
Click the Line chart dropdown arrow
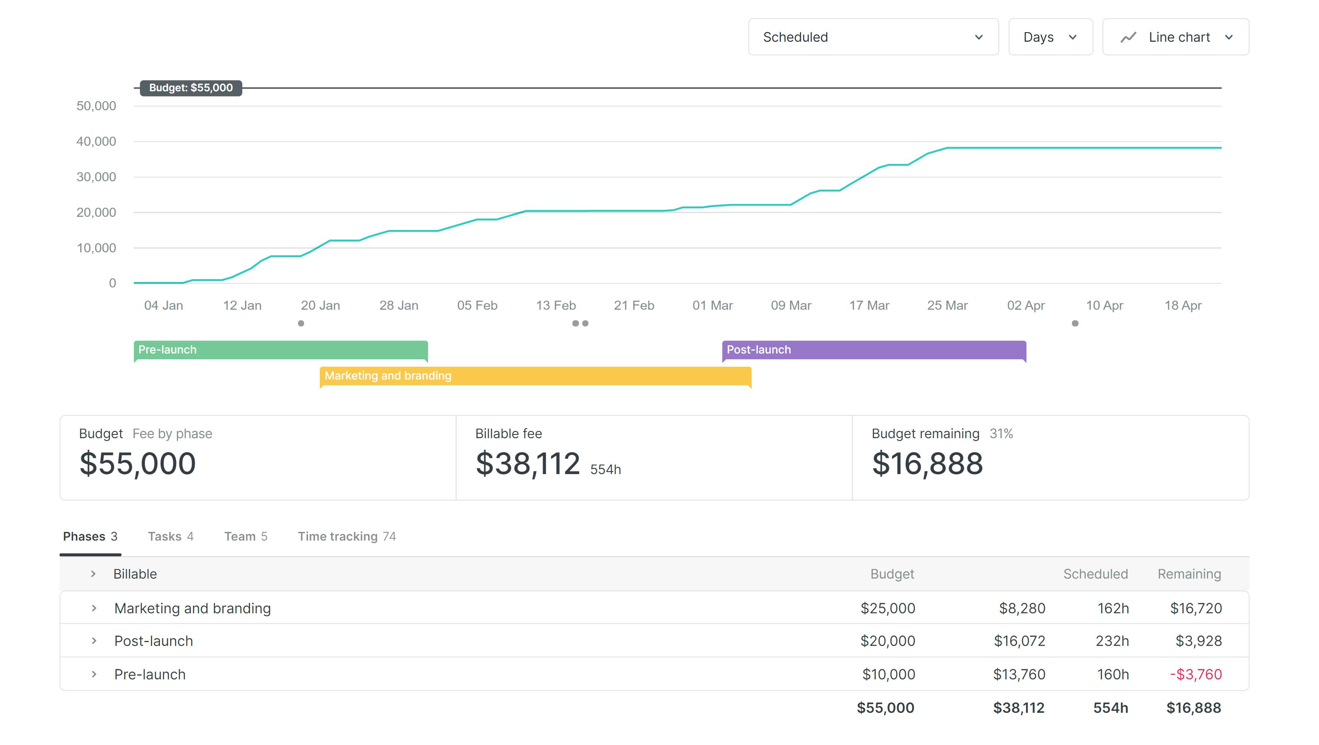tap(1230, 37)
